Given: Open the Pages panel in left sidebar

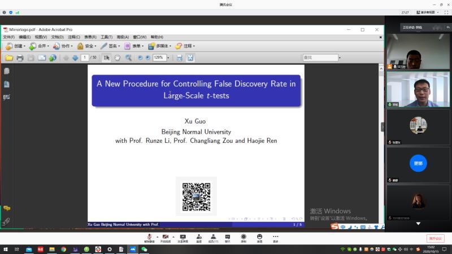Looking at the screenshot, I should coord(7,71).
